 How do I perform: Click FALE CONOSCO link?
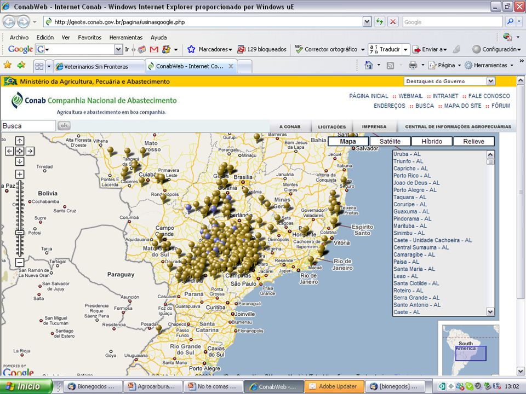[x=489, y=96]
